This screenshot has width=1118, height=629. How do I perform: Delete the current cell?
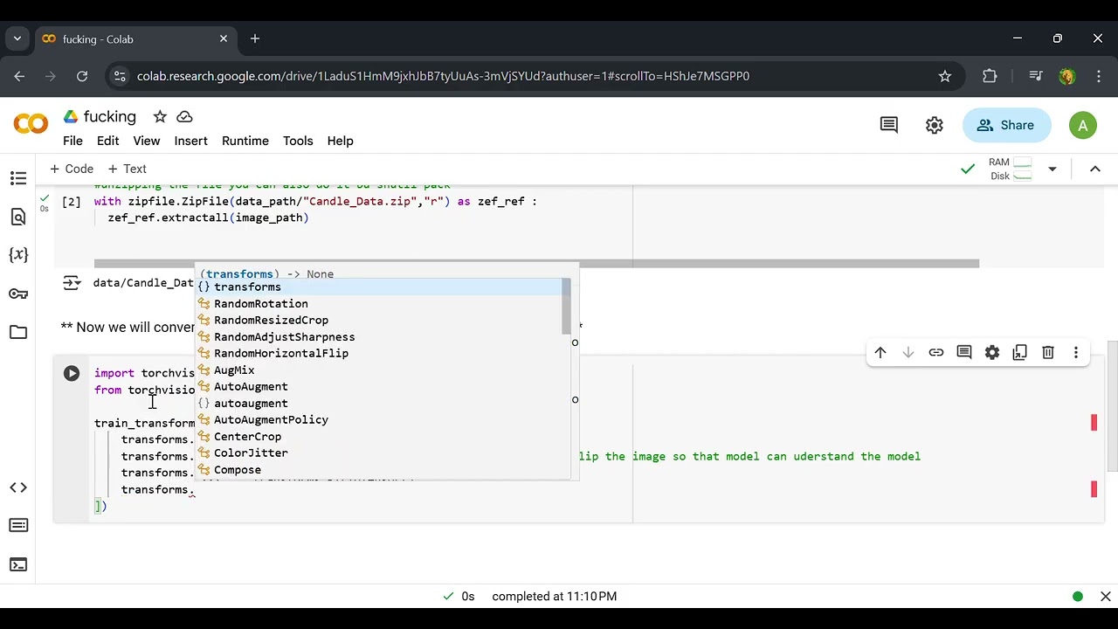[1048, 352]
